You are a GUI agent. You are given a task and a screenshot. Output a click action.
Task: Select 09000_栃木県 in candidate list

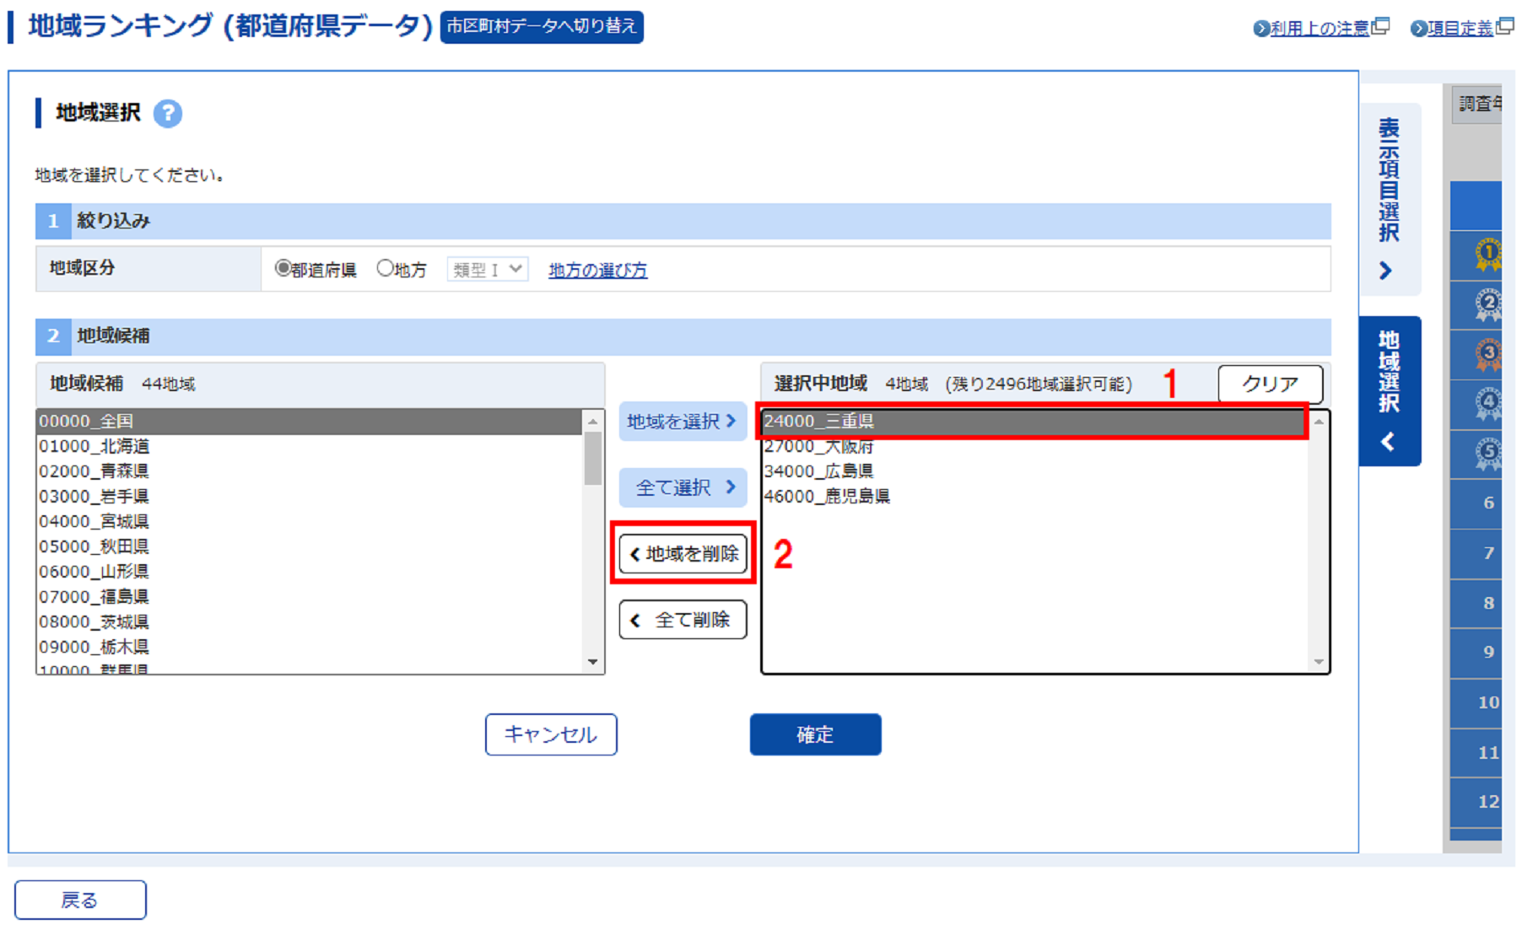(310, 647)
